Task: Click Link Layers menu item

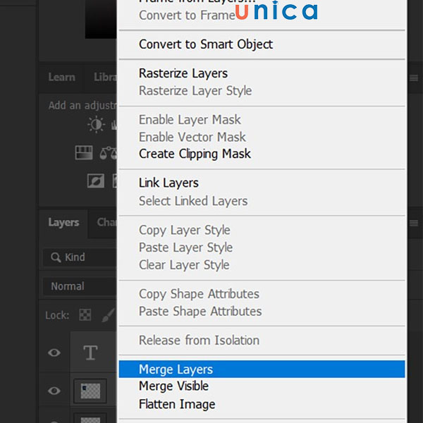Action: tap(262, 183)
